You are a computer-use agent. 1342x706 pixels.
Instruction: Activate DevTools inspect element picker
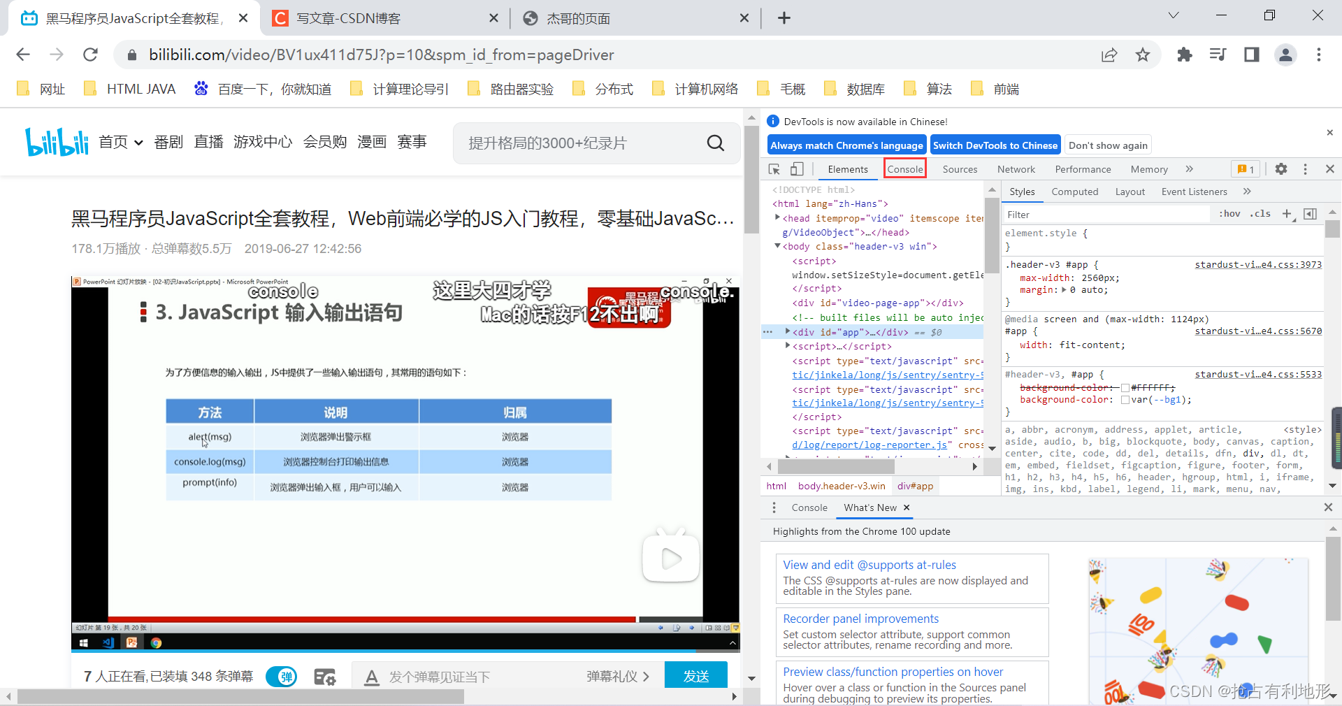(774, 169)
